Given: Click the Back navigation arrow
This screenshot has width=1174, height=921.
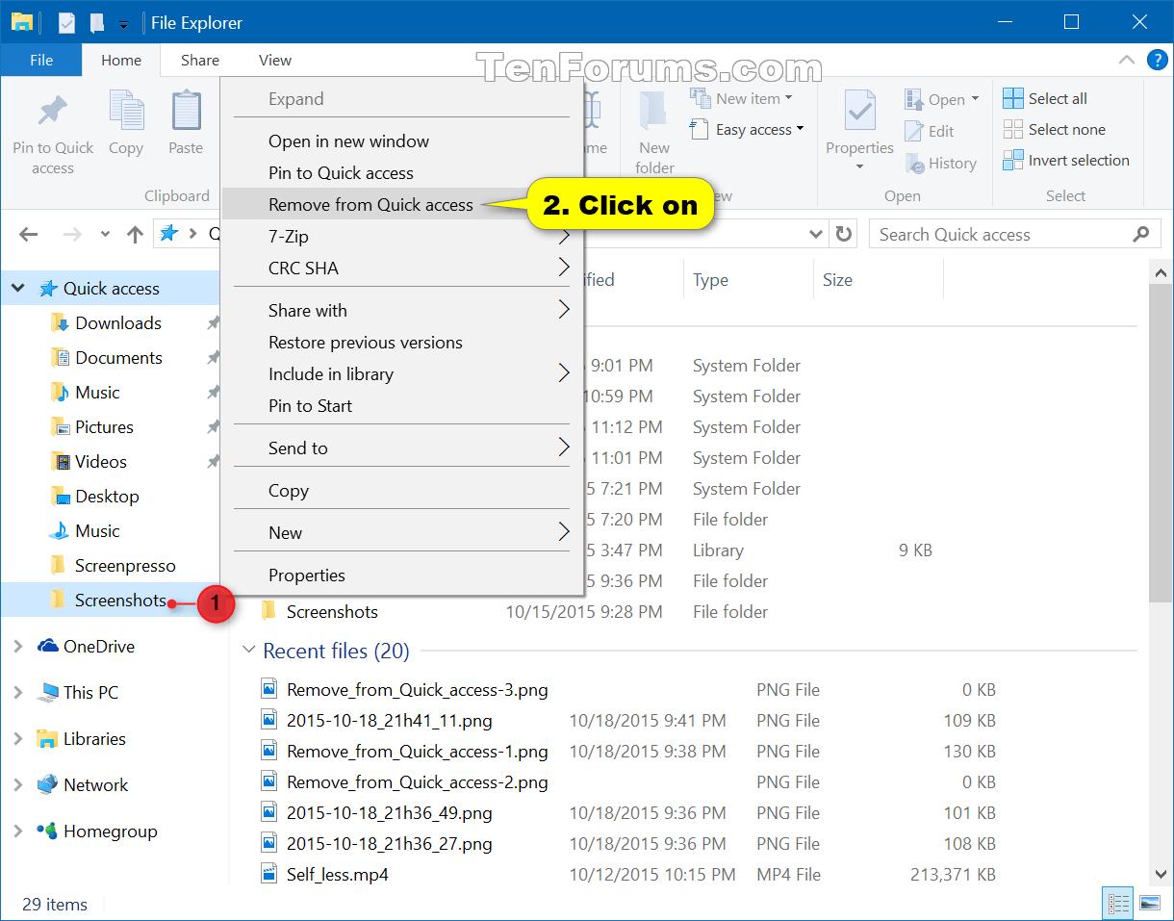Looking at the screenshot, I should tap(29, 234).
